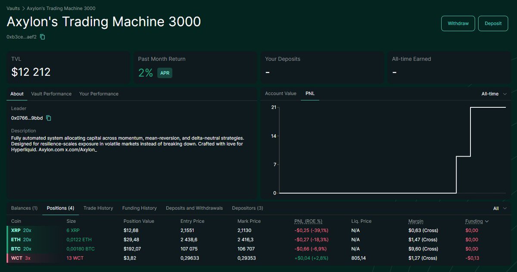This screenshot has width=517, height=272.
Task: Open the Trade History tab
Action: pyautogui.click(x=98, y=208)
